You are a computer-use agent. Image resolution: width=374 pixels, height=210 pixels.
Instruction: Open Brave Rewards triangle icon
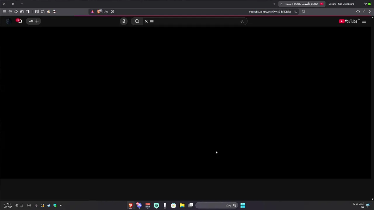pyautogui.click(x=92, y=12)
